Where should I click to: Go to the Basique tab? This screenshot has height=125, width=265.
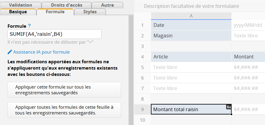18,12
